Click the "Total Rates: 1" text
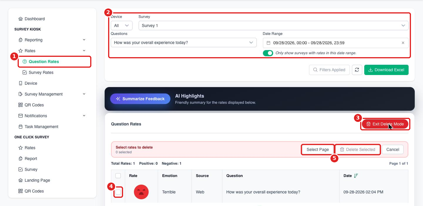The height and width of the screenshot is (206, 423). pyautogui.click(x=123, y=164)
